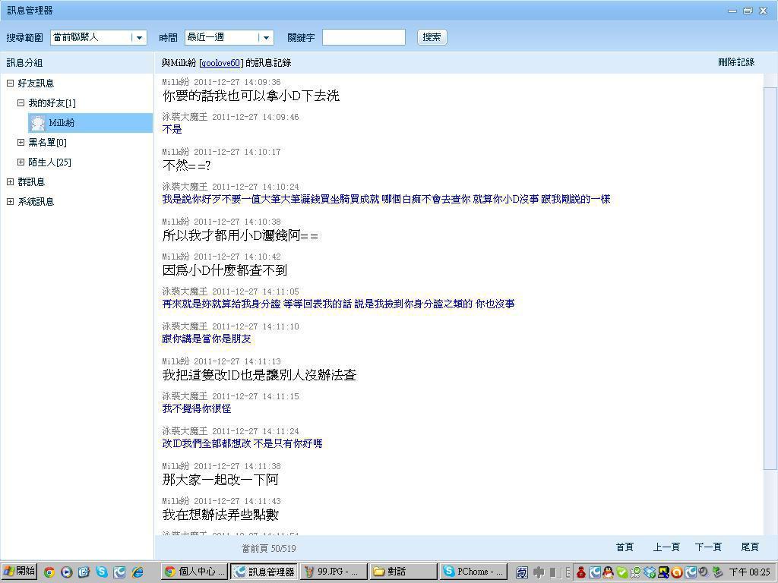Viewport: 778px width, 583px height.
Task: Switch to the 個人中心 Chrome taskbar window
Action: [195, 572]
